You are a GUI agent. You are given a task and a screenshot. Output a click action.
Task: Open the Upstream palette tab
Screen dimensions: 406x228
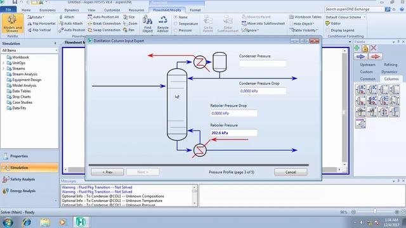tap(367, 65)
